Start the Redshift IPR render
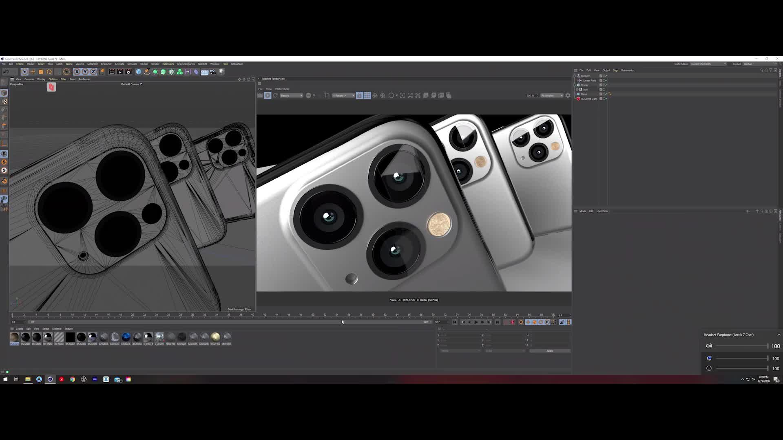783x440 pixels. 268,95
